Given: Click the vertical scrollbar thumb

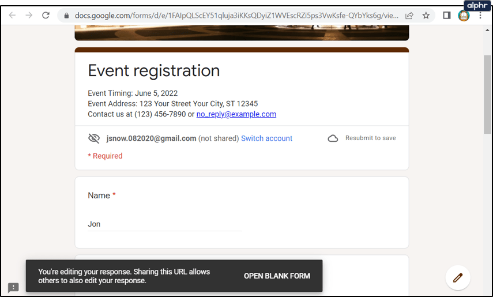Looking at the screenshot, I should coord(487,95).
